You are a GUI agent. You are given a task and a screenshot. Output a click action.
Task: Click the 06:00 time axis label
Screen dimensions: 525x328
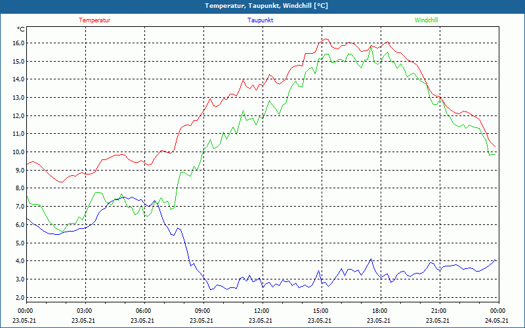[144, 311]
